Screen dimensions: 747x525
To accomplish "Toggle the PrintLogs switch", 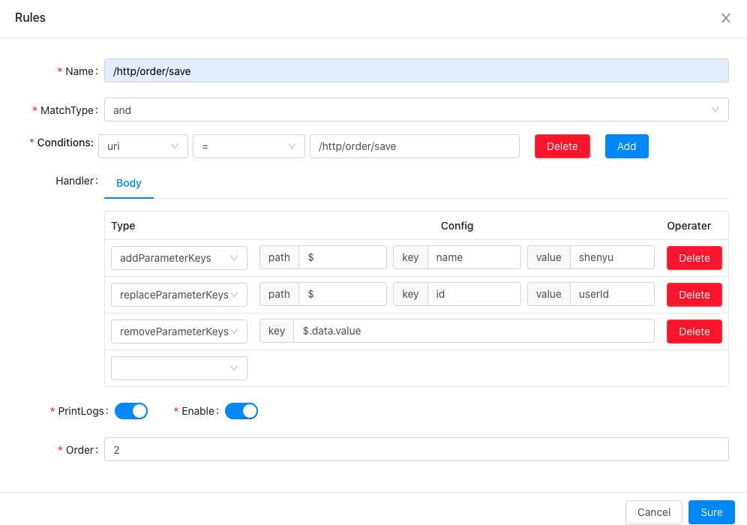I will click(131, 411).
